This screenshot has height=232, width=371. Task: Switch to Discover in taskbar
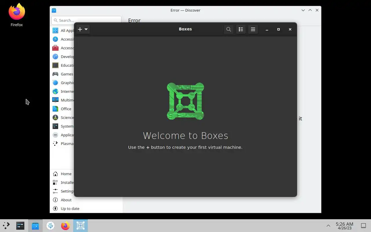(x=35, y=226)
